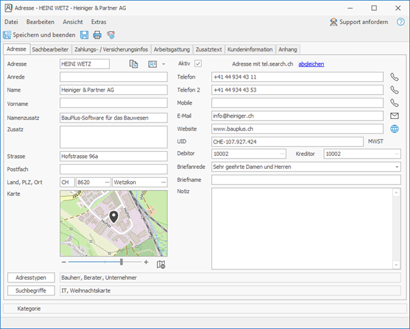Click the envelope icon beside E-Mail

tap(394, 116)
